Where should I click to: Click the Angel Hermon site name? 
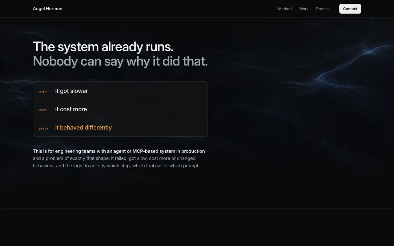[x=47, y=9]
